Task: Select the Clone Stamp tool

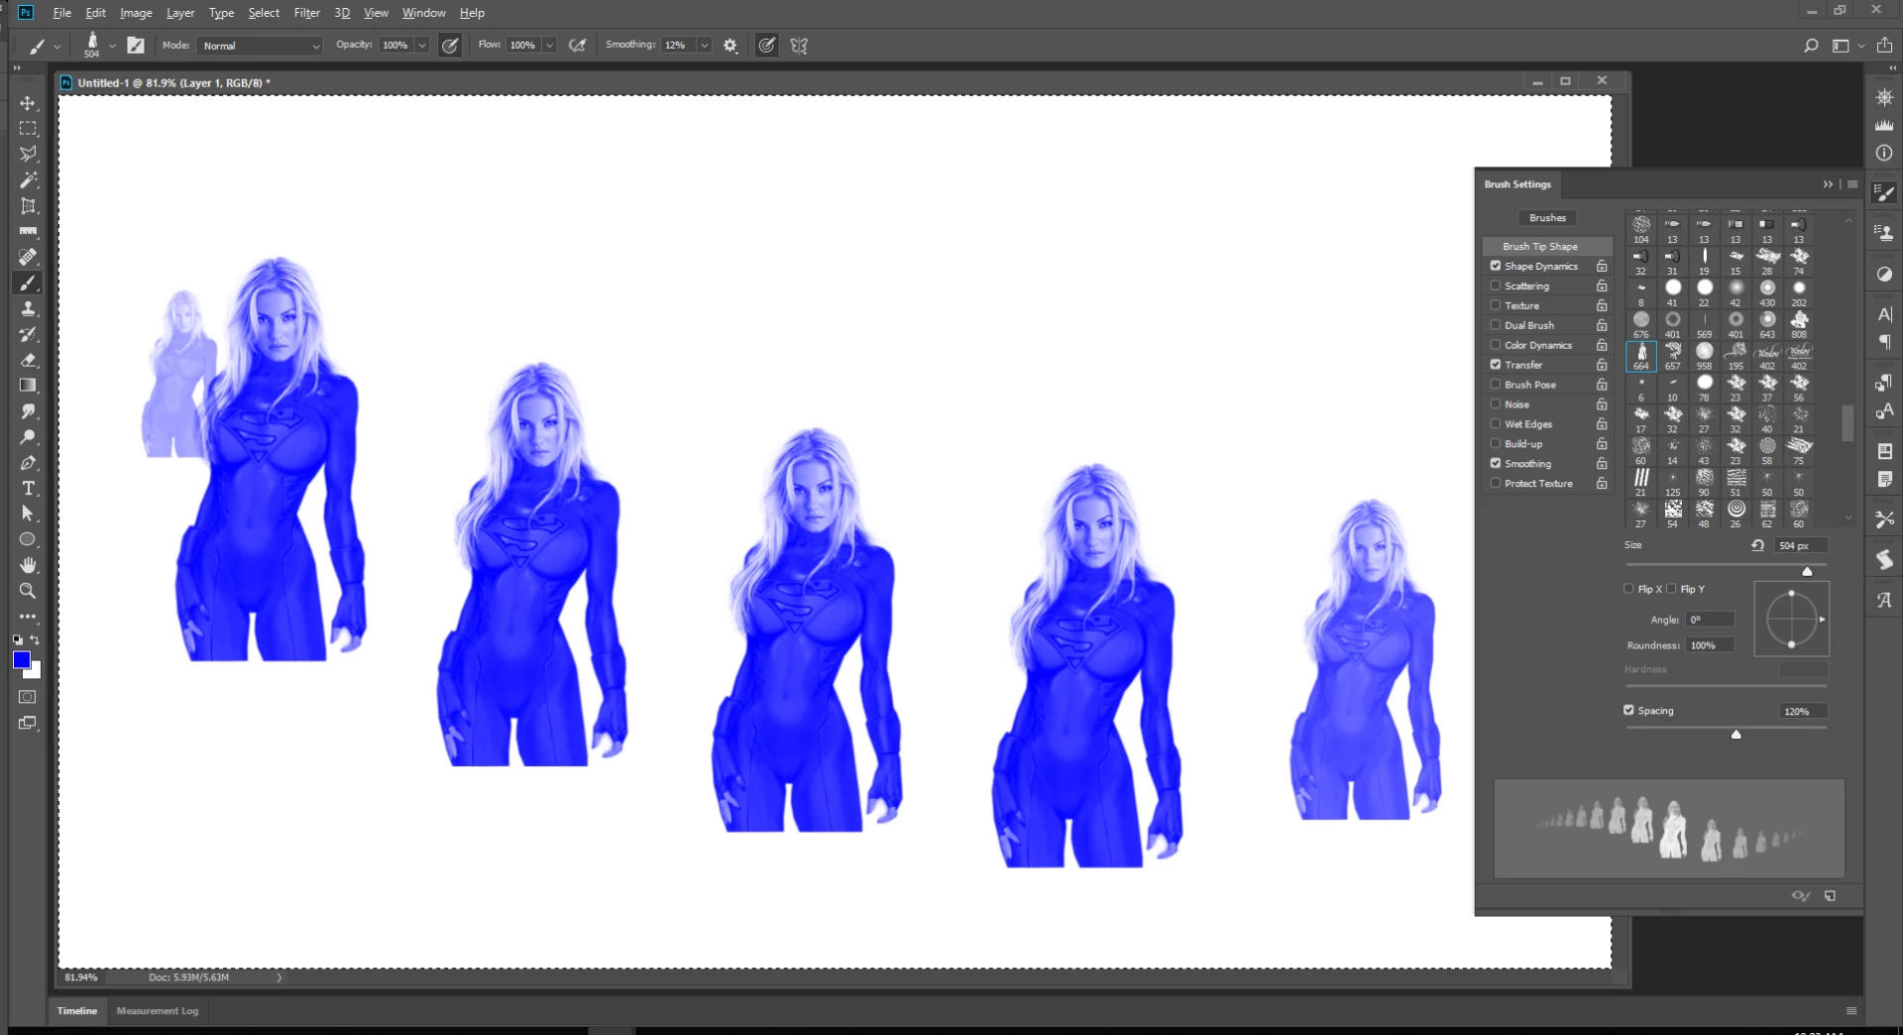Action: point(28,308)
